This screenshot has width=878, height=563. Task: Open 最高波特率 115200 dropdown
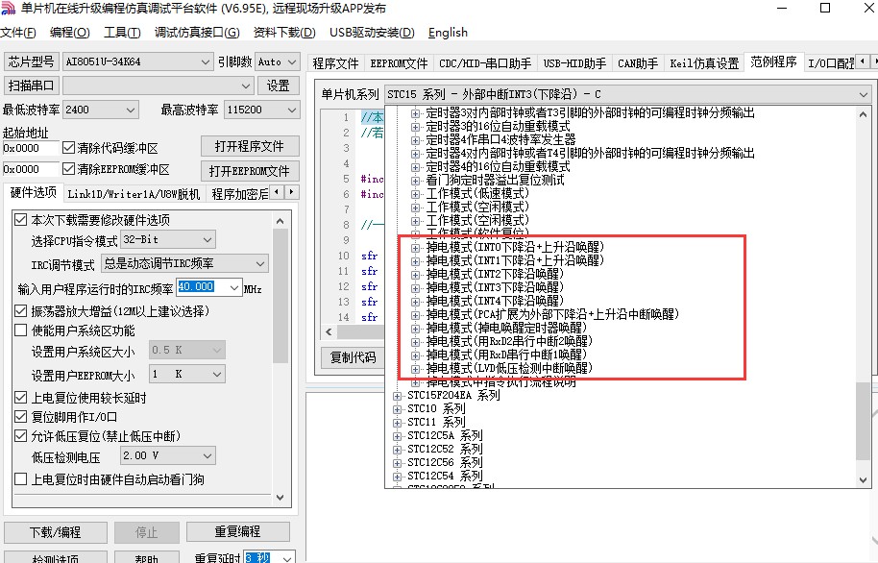coord(261,110)
